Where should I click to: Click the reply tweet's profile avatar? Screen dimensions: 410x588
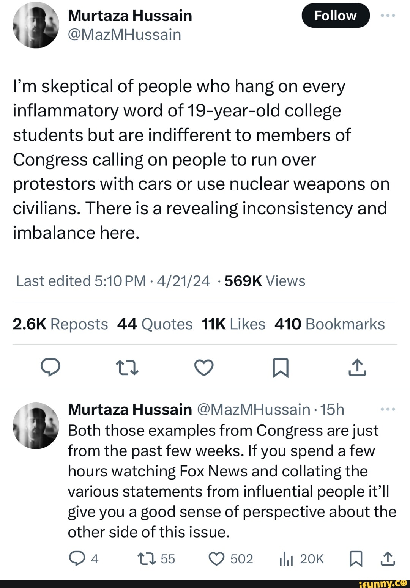(x=36, y=426)
